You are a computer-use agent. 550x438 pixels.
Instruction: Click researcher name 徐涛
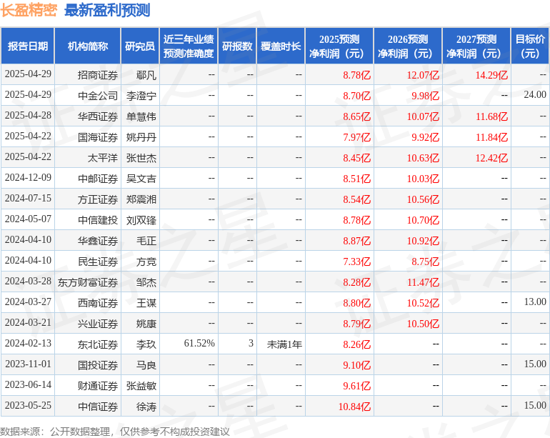tap(146, 407)
